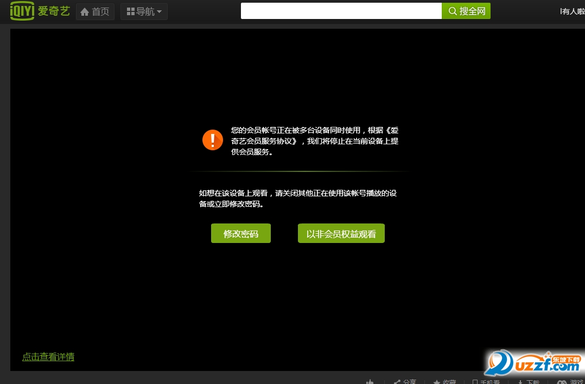
Task: Select the 手机看 mobile viewing icon
Action: point(475,381)
